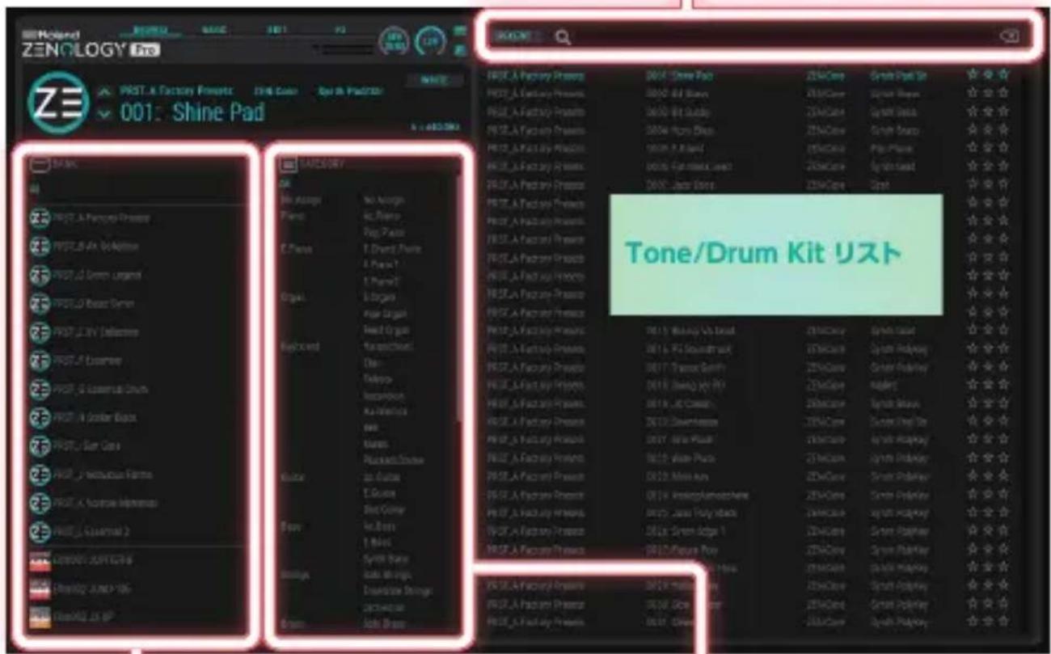The image size is (1051, 654).
Task: Select the 0001 Shine Pad list row
Action: point(748,75)
